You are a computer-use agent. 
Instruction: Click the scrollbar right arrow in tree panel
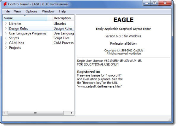[71, 113]
